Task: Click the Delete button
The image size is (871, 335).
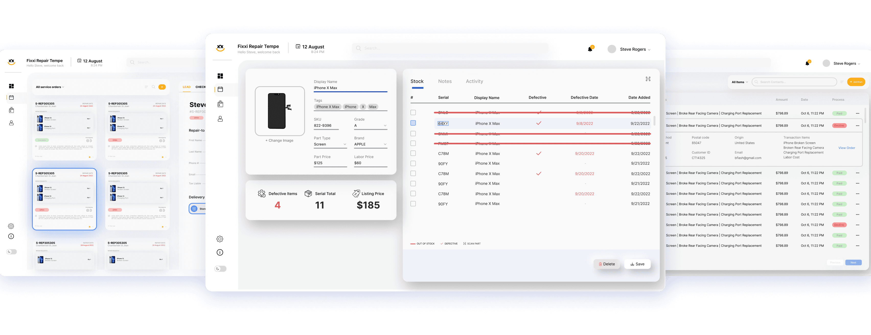Action: click(x=606, y=264)
